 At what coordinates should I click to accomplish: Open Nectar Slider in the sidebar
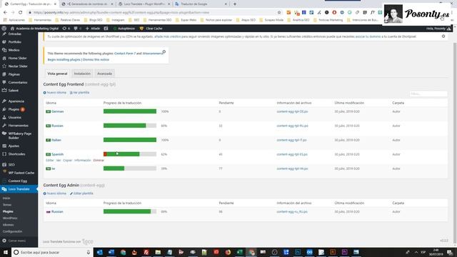click(18, 66)
